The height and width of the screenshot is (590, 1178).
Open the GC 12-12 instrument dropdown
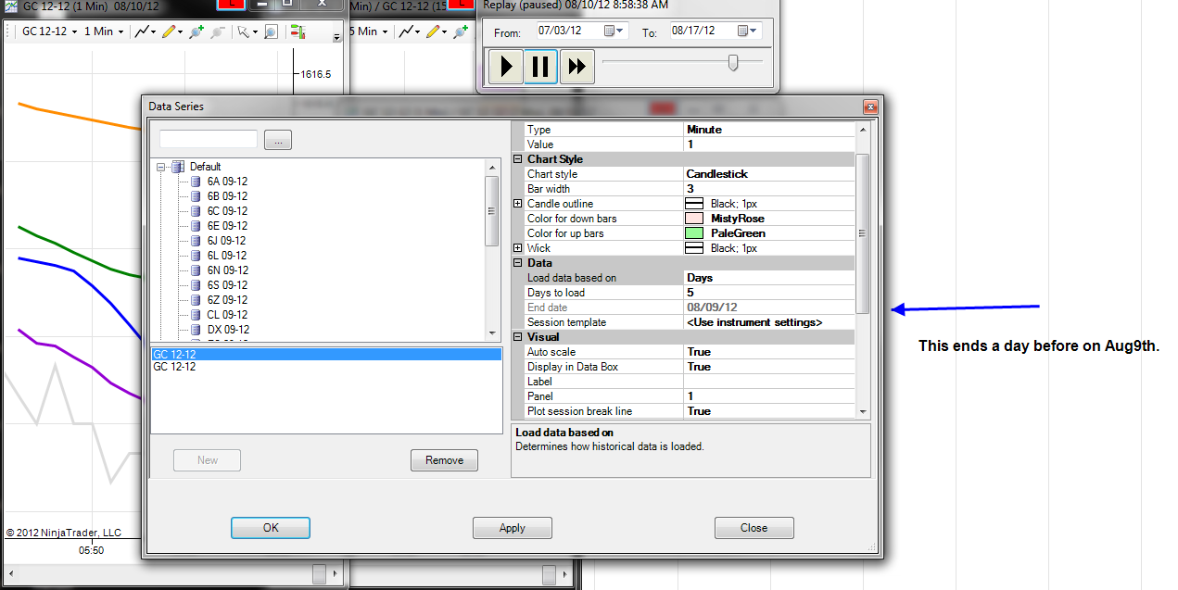coord(49,31)
